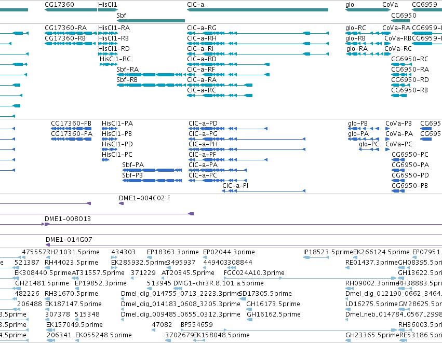
Task: Click the BP554659 EST label
Action: click(197, 325)
